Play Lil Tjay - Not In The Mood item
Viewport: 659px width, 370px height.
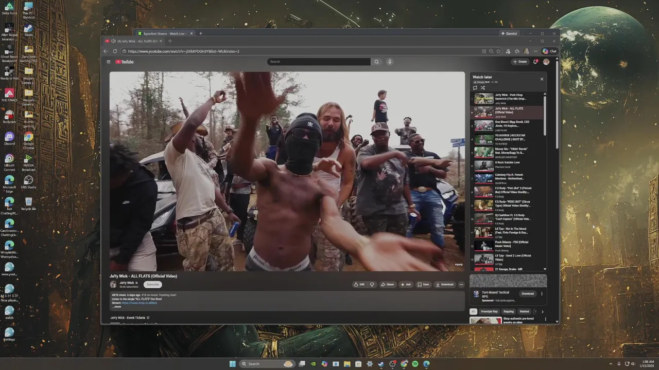508,232
